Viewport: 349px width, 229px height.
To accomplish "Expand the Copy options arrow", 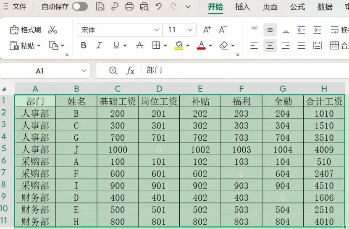I will point(63,45).
